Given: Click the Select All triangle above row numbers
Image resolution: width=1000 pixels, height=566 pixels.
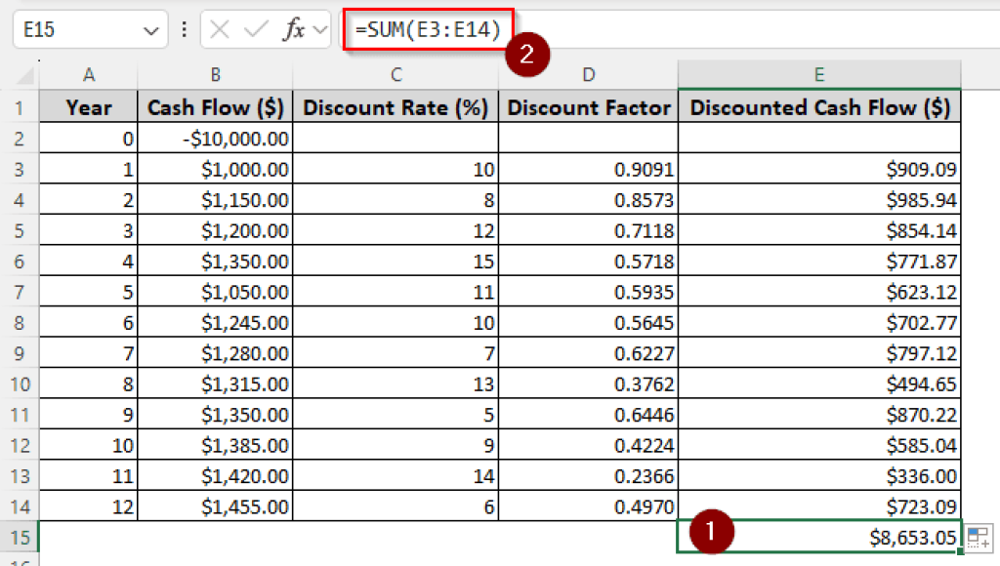Looking at the screenshot, I should (22, 75).
